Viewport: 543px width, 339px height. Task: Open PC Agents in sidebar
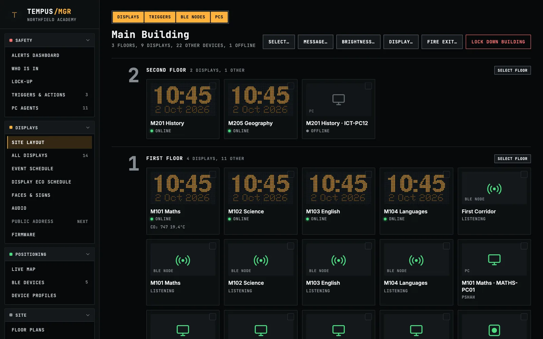point(50,108)
